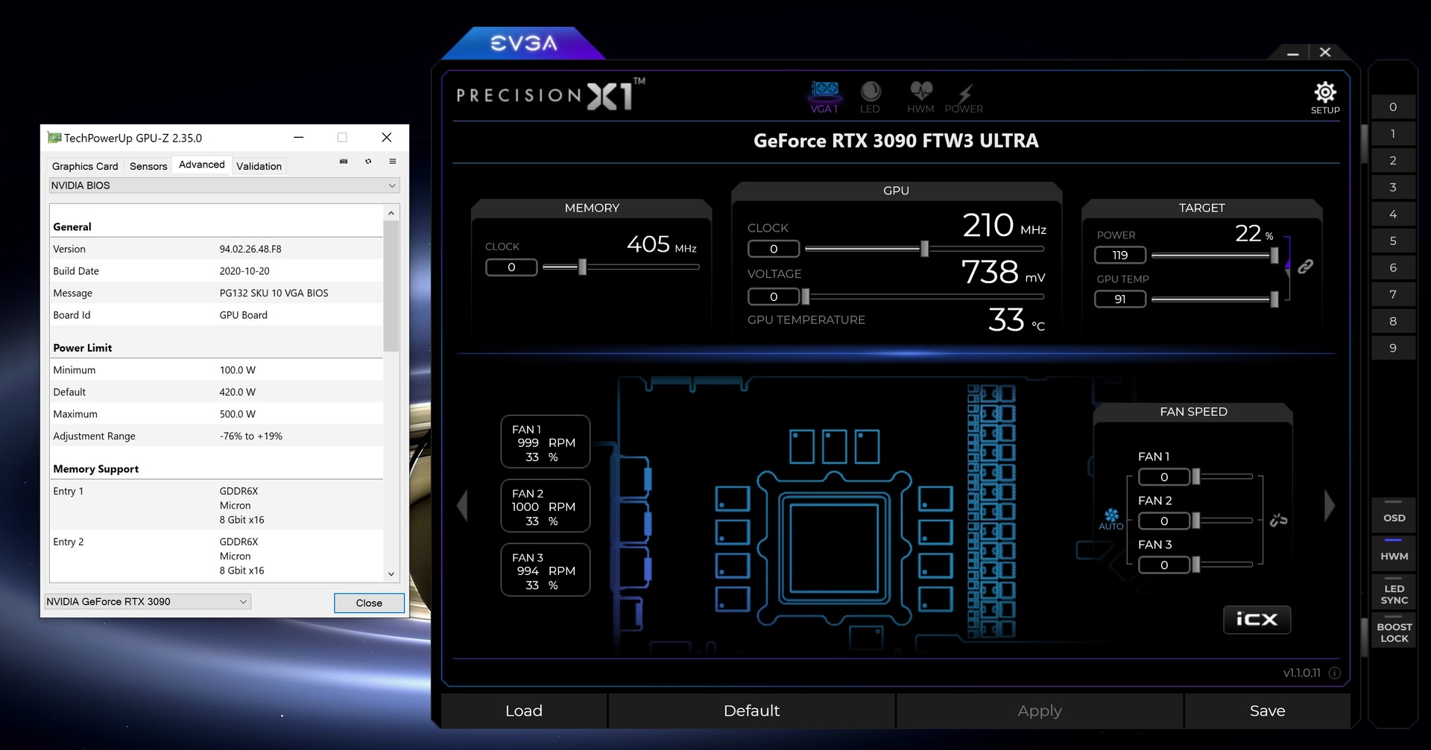Select the VGA 1 icon in Precision X1
The image size is (1431, 750).
[x=824, y=97]
